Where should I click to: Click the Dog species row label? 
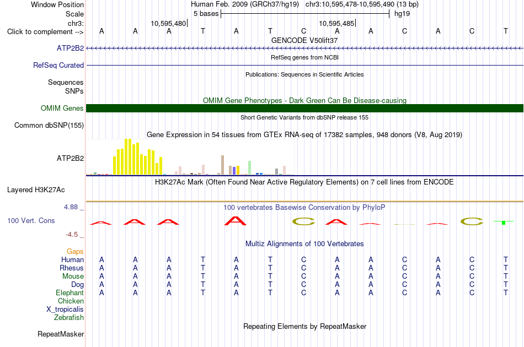pyautogui.click(x=77, y=285)
